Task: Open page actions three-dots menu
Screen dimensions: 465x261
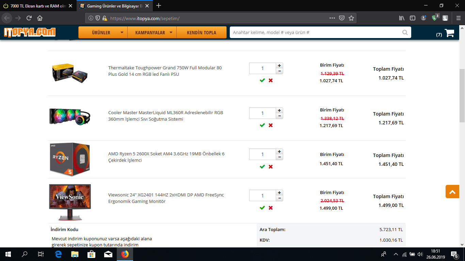Action: (332, 18)
